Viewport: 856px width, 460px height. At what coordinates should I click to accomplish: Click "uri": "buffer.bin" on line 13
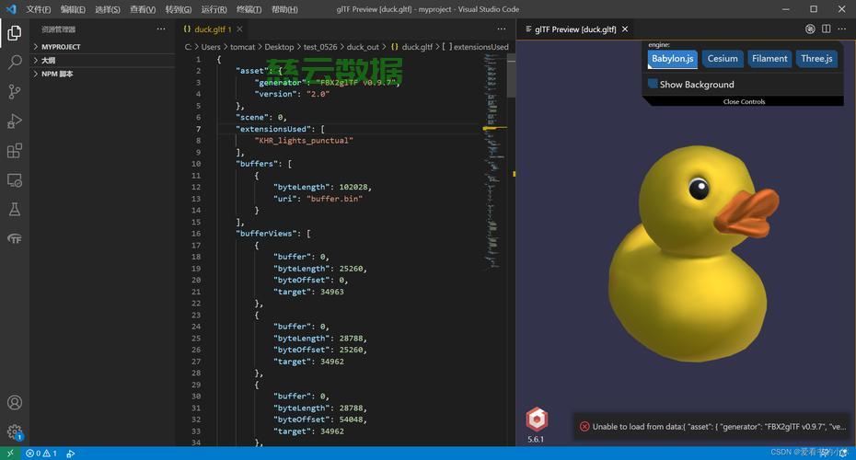click(x=318, y=199)
